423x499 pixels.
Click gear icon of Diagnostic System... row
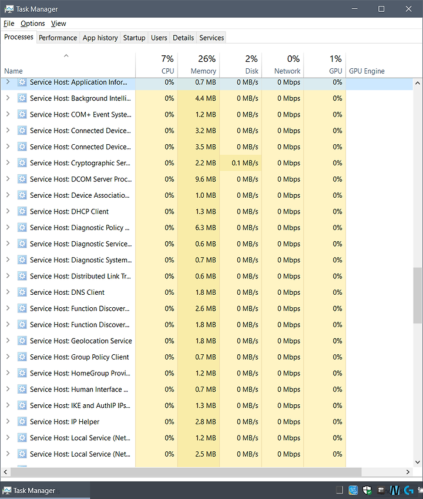(x=22, y=260)
